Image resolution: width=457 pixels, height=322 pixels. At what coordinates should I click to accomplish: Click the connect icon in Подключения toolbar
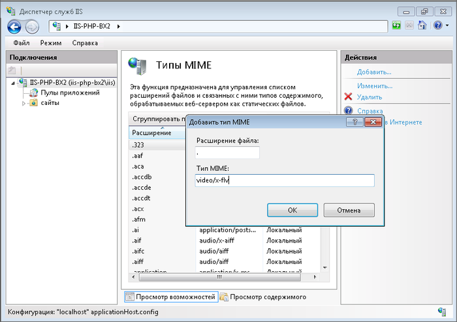(12, 70)
